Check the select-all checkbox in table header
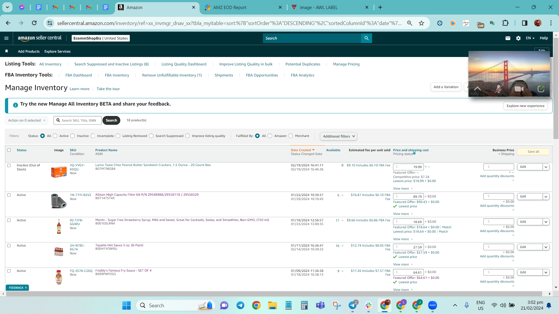Screen dimensions: 559x314 (9, 150)
